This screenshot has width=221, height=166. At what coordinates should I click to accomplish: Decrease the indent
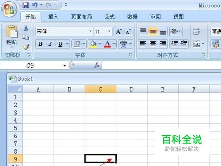point(174,44)
